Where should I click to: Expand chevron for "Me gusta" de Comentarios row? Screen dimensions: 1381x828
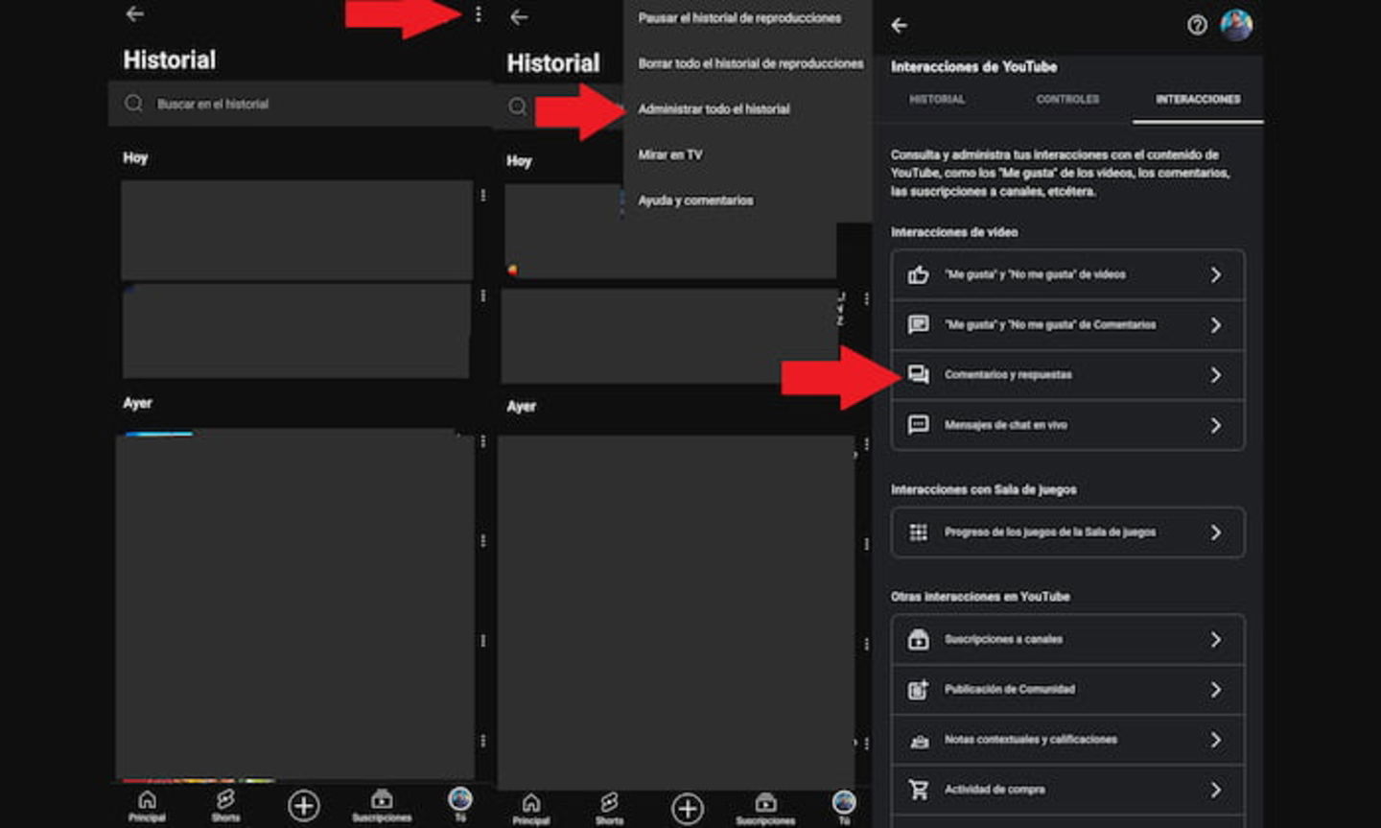click(x=1215, y=325)
